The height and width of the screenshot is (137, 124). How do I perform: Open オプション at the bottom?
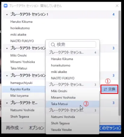pyautogui.click(x=37, y=128)
